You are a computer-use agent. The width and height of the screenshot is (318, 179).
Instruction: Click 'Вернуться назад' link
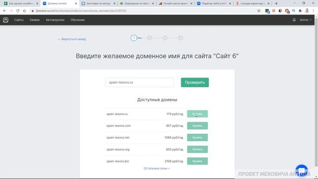(x=72, y=39)
